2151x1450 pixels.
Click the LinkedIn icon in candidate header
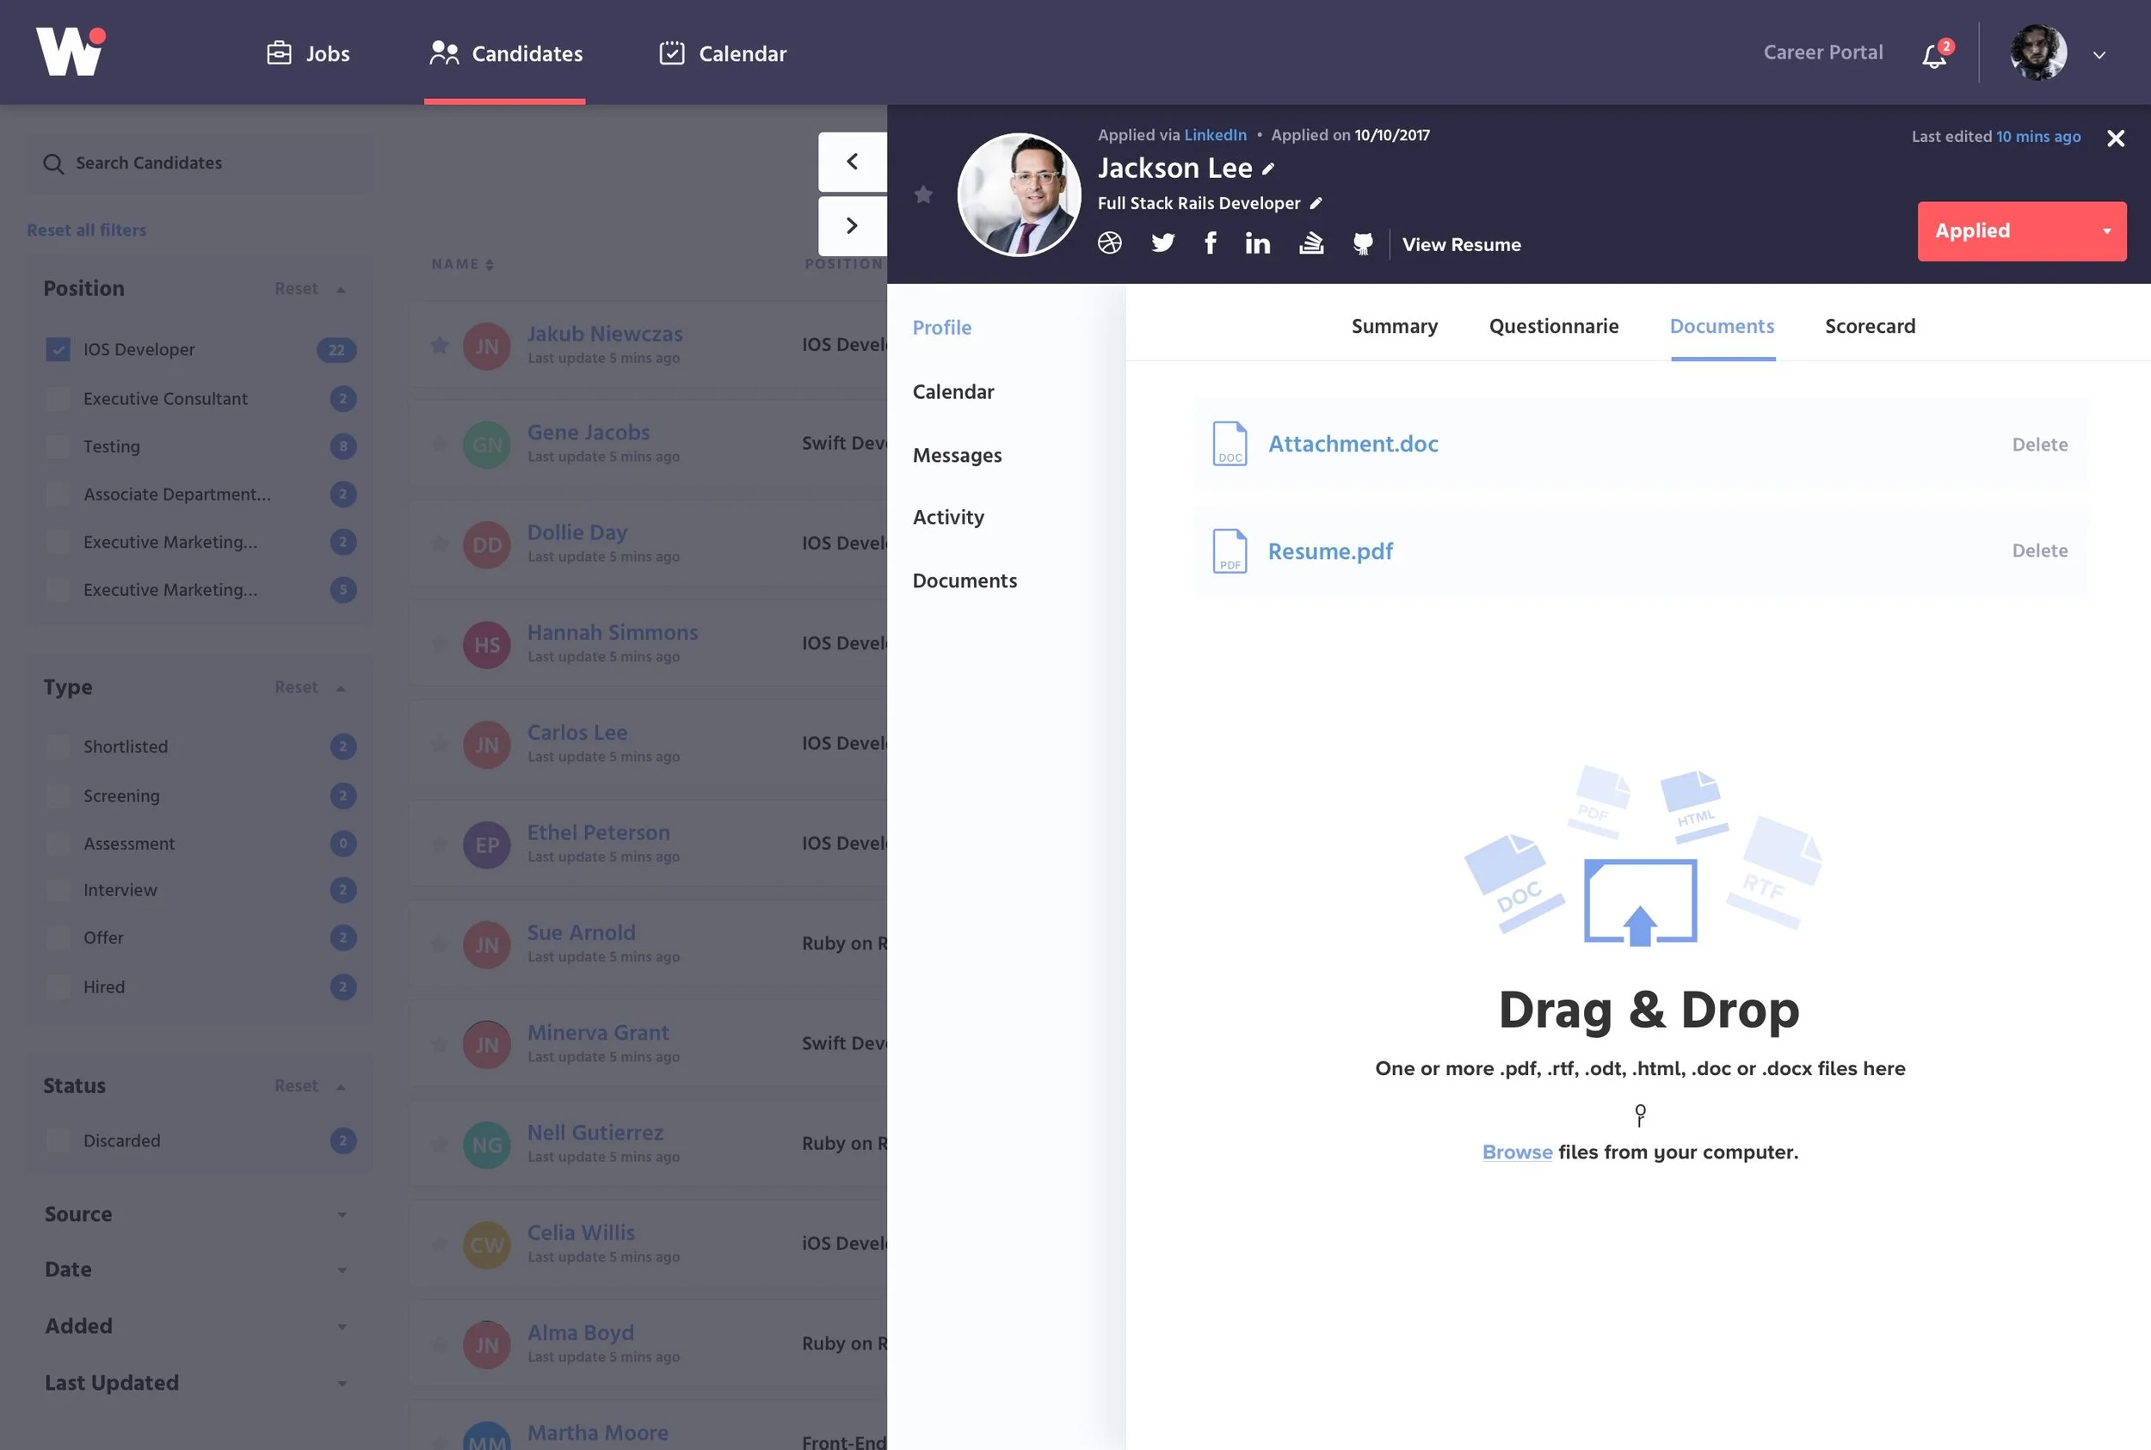[1257, 243]
